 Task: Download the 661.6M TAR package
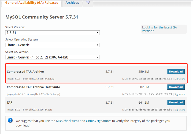click(176, 102)
